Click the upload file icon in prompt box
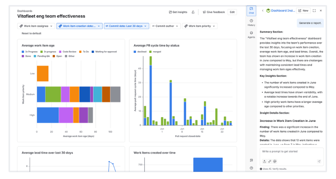Viewport: 336px width, 179px height. (x=264, y=161)
